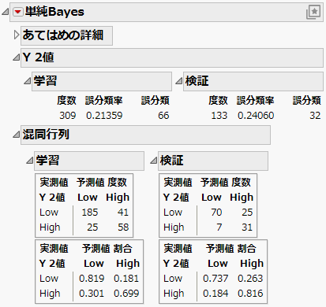
Task: Click 誤分類率 column header under upper 学習
Action: point(103,101)
